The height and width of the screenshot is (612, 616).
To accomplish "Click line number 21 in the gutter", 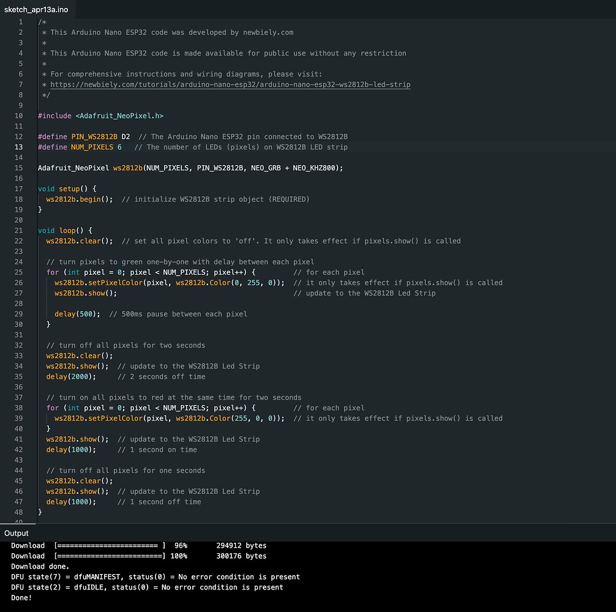I will (x=19, y=231).
